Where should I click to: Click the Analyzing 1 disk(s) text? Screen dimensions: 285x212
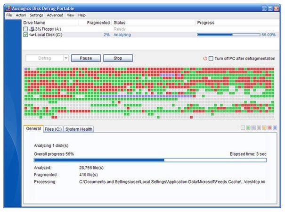coord(51,145)
